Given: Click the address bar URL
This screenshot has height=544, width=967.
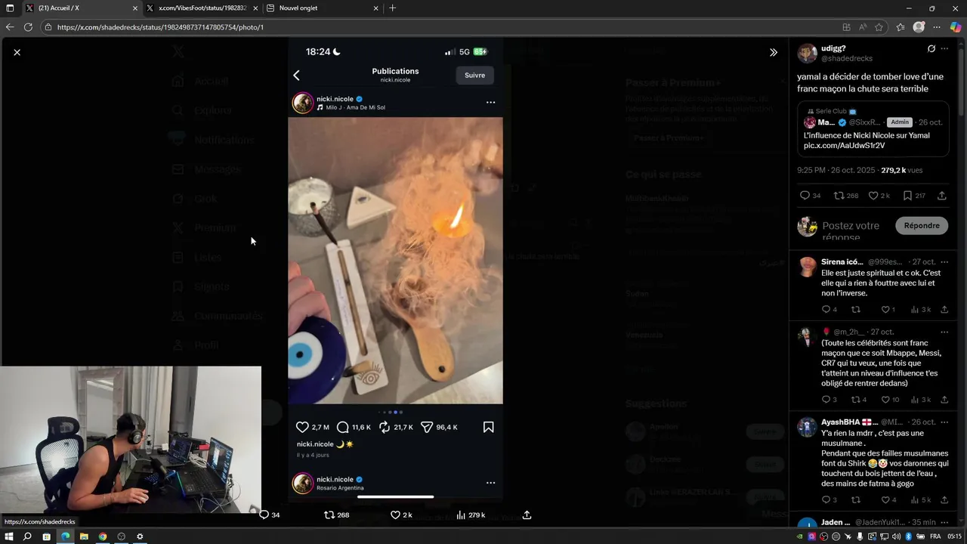Looking at the screenshot, I should tap(160, 27).
